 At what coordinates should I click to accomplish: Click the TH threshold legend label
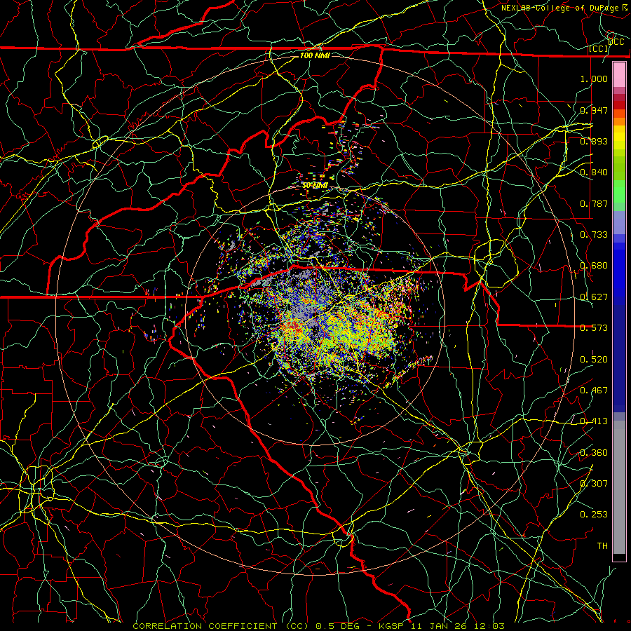pos(602,546)
